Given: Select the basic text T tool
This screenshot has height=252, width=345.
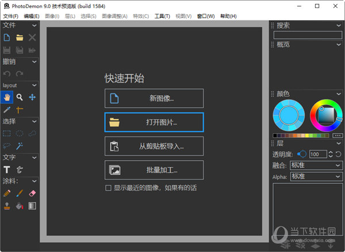Looking at the screenshot, I should click(x=7, y=169).
